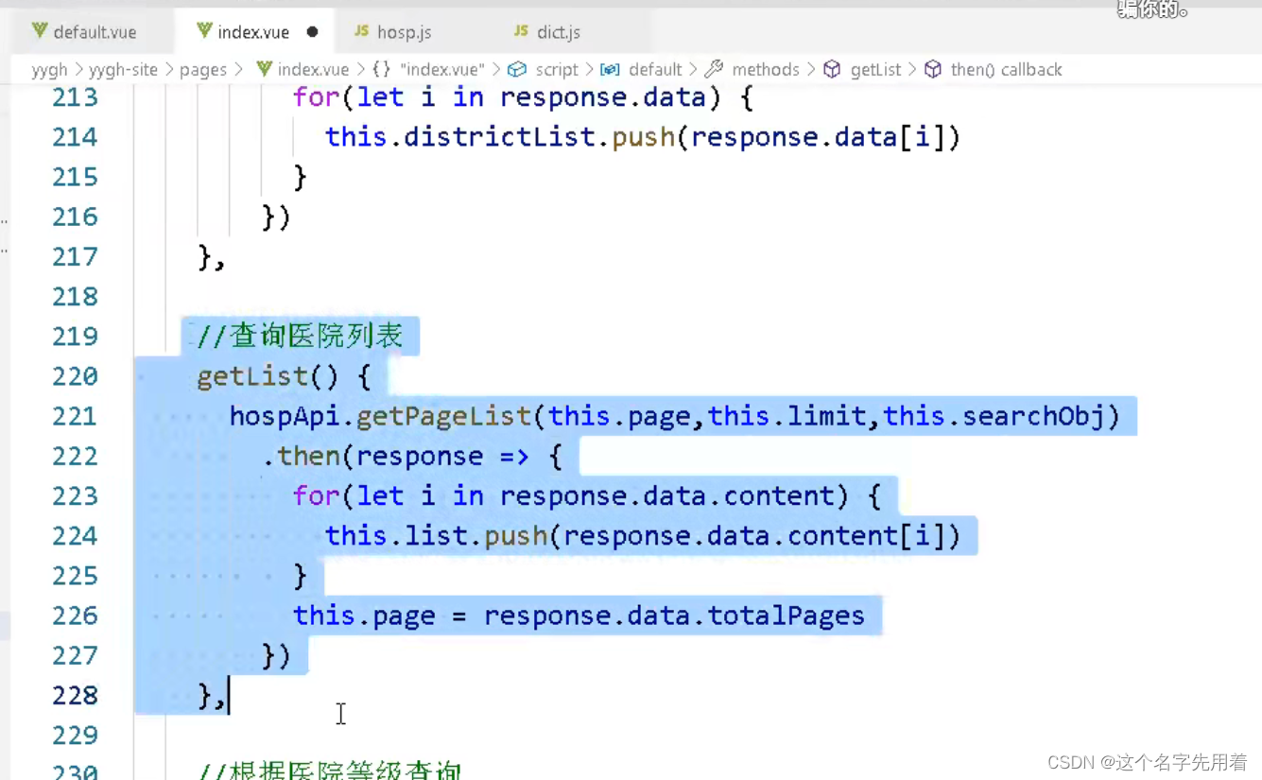Switch to the index.vue tab
The height and width of the screenshot is (780, 1262).
click(253, 32)
